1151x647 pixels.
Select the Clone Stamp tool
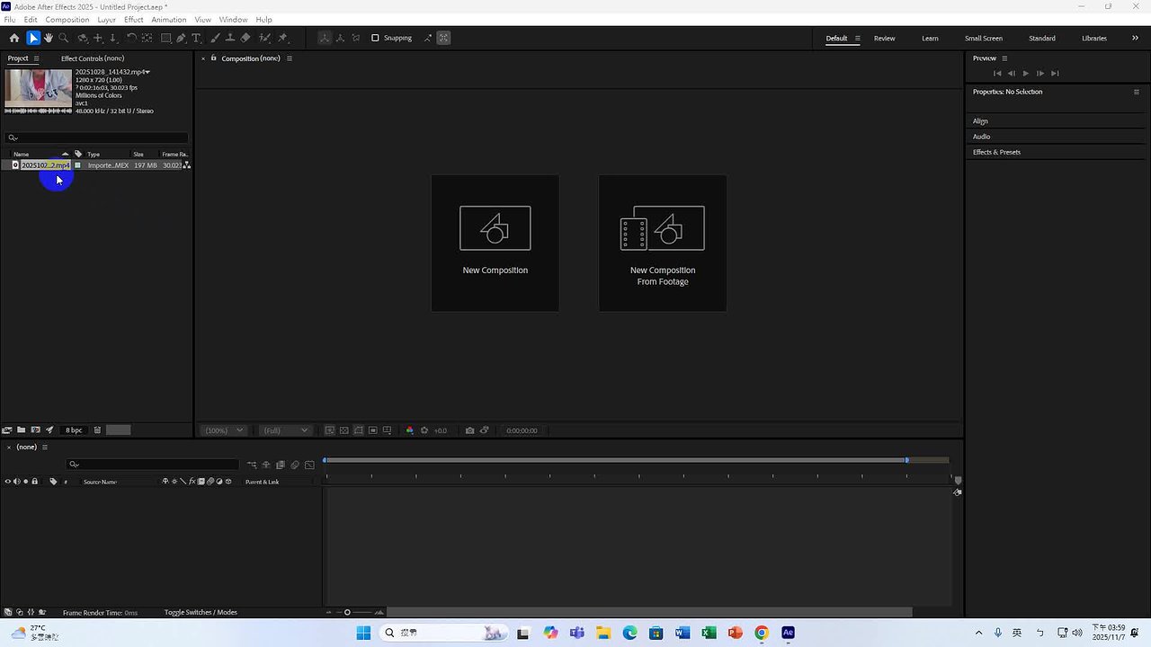230,38
